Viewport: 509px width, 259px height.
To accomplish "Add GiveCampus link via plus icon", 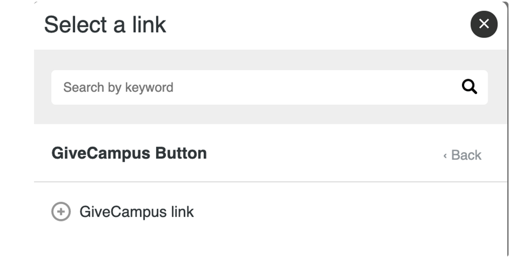I will (61, 212).
